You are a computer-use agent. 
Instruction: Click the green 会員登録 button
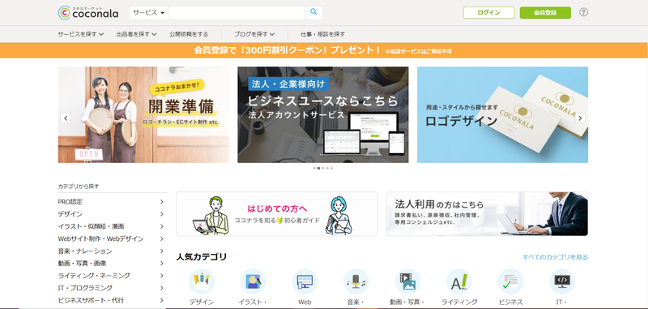pyautogui.click(x=545, y=12)
